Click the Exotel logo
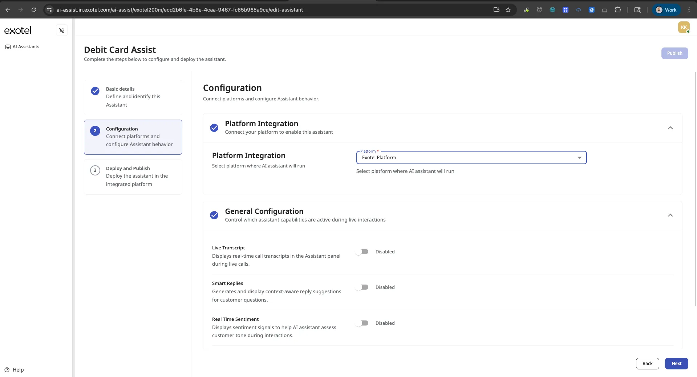The height and width of the screenshot is (377, 697). click(x=18, y=30)
